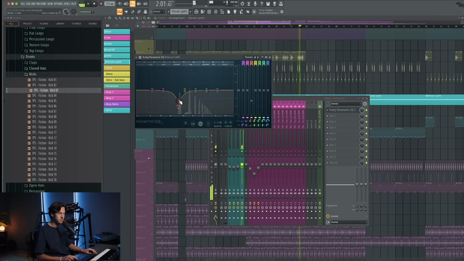This screenshot has width=464, height=261.
Task: Open the HELP menu
Action: [x=74, y=4]
